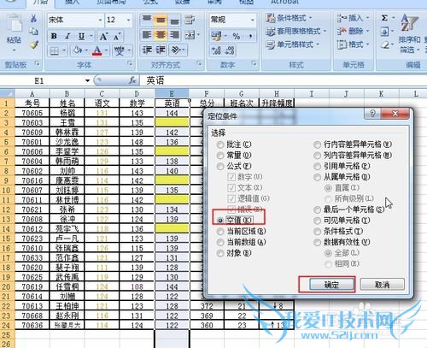
Task: Click the merge and center icon
Action: tap(190, 35)
